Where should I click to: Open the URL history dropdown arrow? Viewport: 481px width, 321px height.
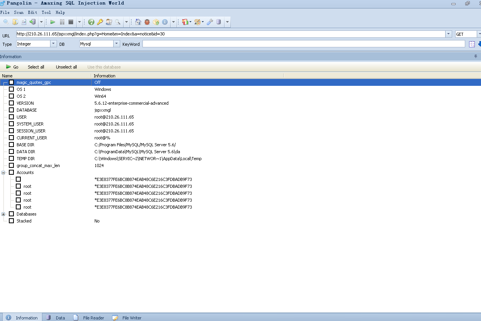click(x=449, y=34)
